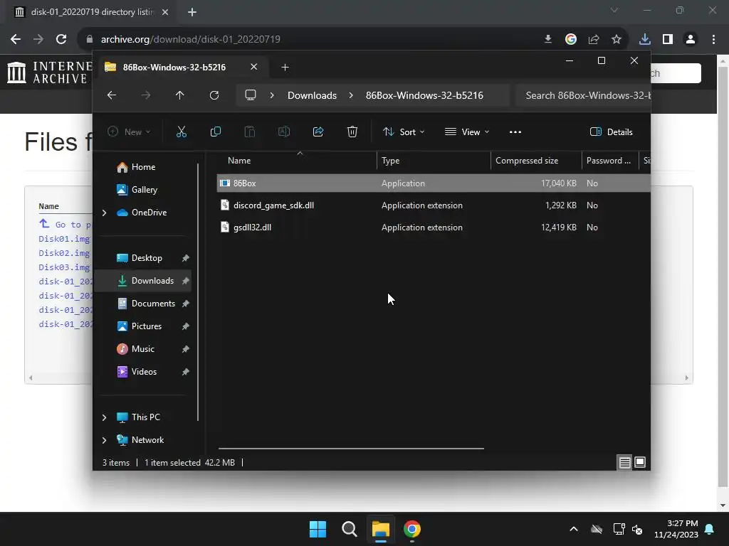Open Music in the navigation pane
729x546 pixels.
142,349
